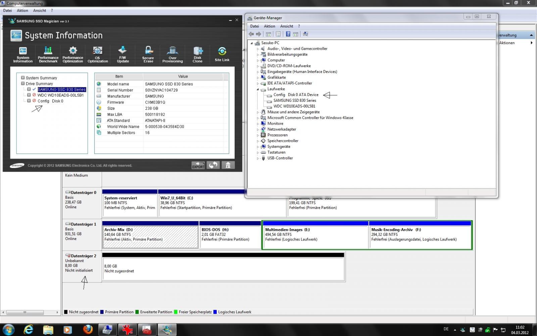Open Internet Explorer from the taskbar
Viewport: 537px width, 336px height.
coord(29,330)
